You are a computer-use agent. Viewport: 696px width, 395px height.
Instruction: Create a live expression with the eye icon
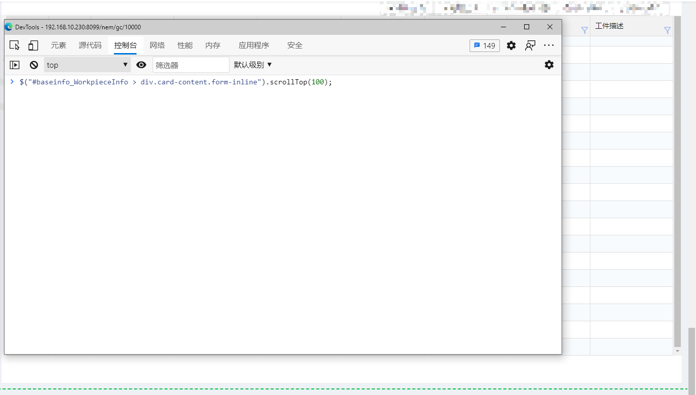click(x=141, y=65)
